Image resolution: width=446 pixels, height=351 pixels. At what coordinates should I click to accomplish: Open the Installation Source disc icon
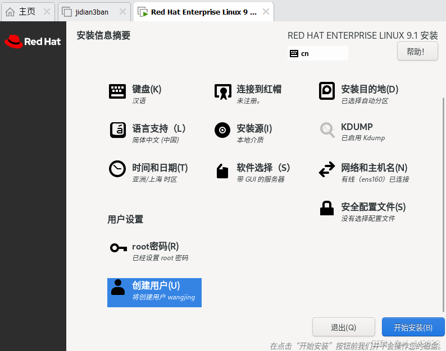click(x=222, y=130)
